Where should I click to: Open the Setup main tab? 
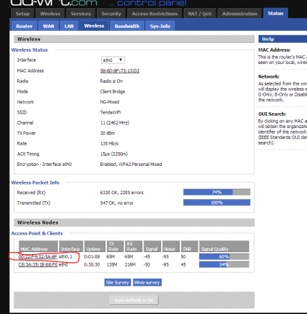point(23,14)
